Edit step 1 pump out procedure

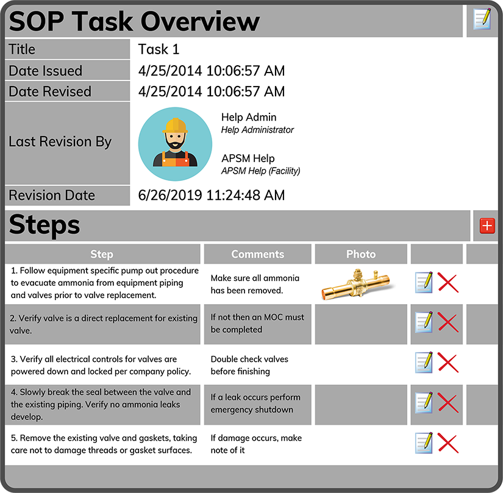point(424,282)
